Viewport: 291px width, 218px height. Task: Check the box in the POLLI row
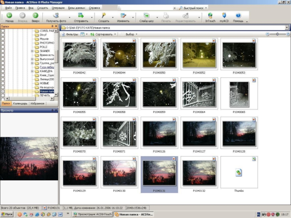coord(3,47)
